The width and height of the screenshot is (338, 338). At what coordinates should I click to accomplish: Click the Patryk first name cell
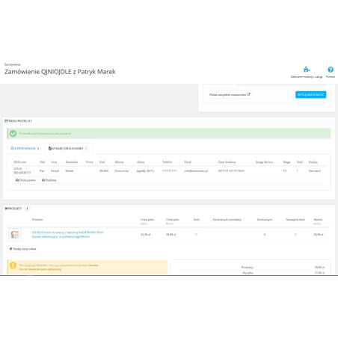(55, 171)
